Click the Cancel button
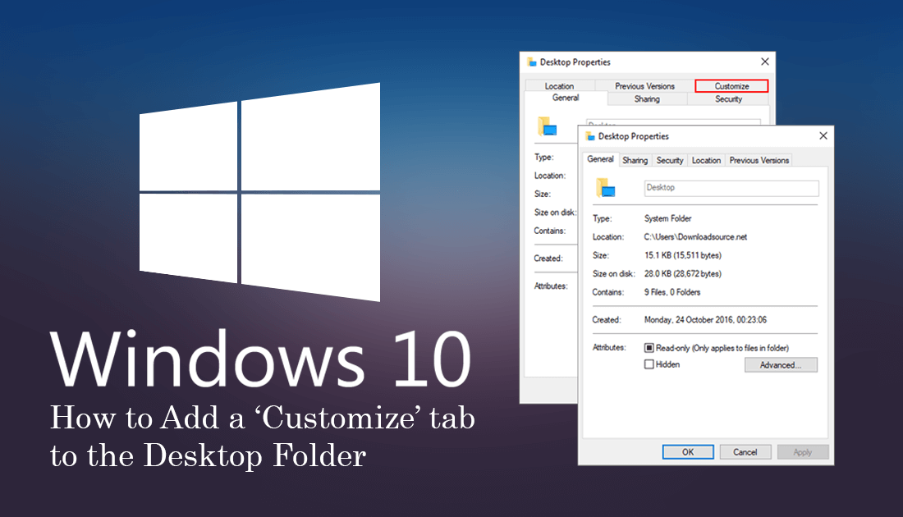 (x=745, y=452)
